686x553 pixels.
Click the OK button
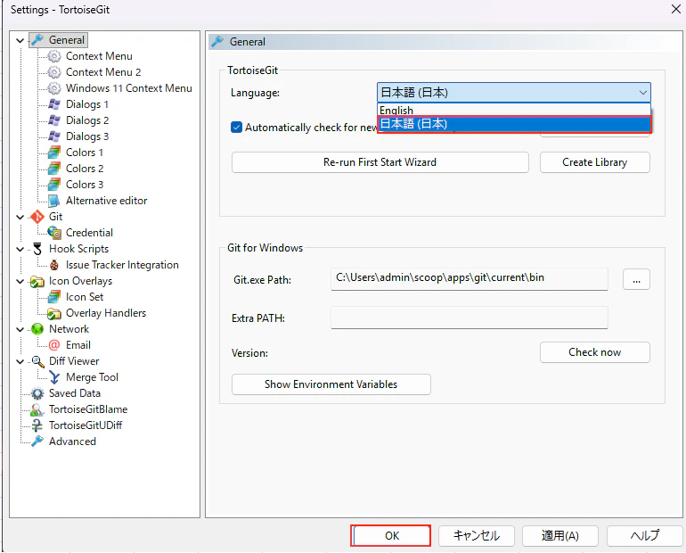click(392, 535)
